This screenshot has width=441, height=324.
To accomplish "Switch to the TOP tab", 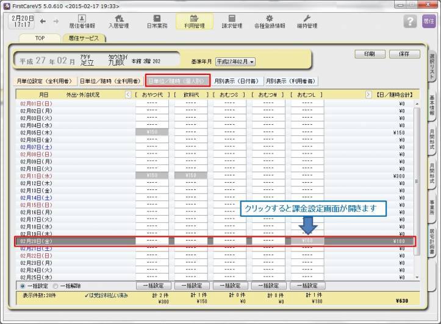I will (x=38, y=38).
